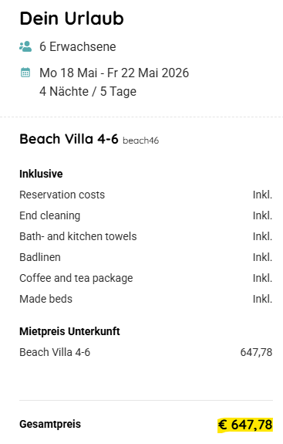Click the beach46 code label
Screen dimensions: 283x444
coord(141,141)
